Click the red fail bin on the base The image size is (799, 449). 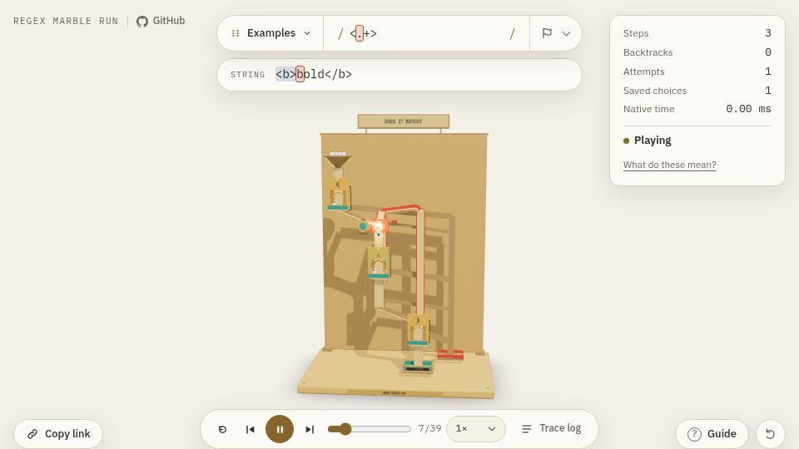click(x=450, y=354)
